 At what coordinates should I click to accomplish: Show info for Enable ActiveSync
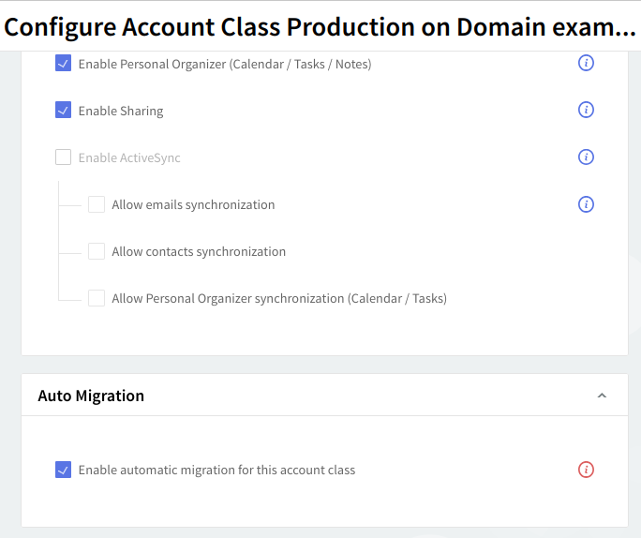click(x=587, y=157)
